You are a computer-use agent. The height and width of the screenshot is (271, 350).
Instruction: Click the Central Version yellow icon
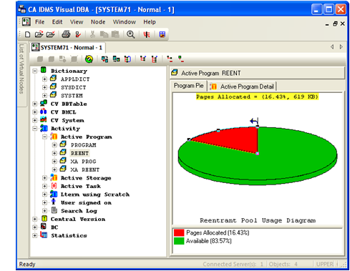44,219
